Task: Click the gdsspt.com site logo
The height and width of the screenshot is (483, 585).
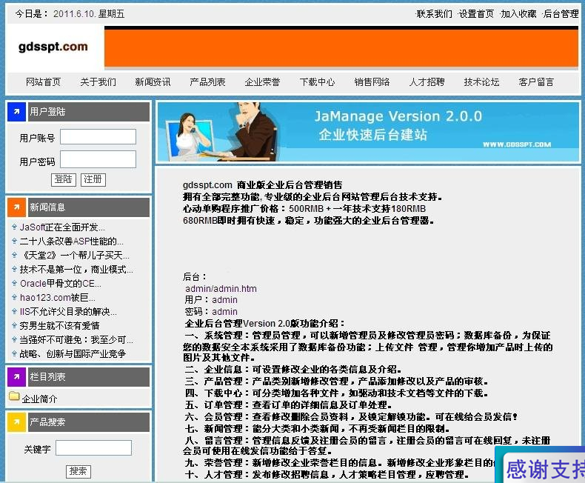Action: tap(53, 47)
